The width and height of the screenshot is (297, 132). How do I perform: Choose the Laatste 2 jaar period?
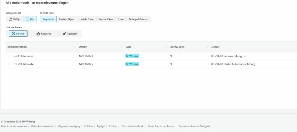(106, 19)
